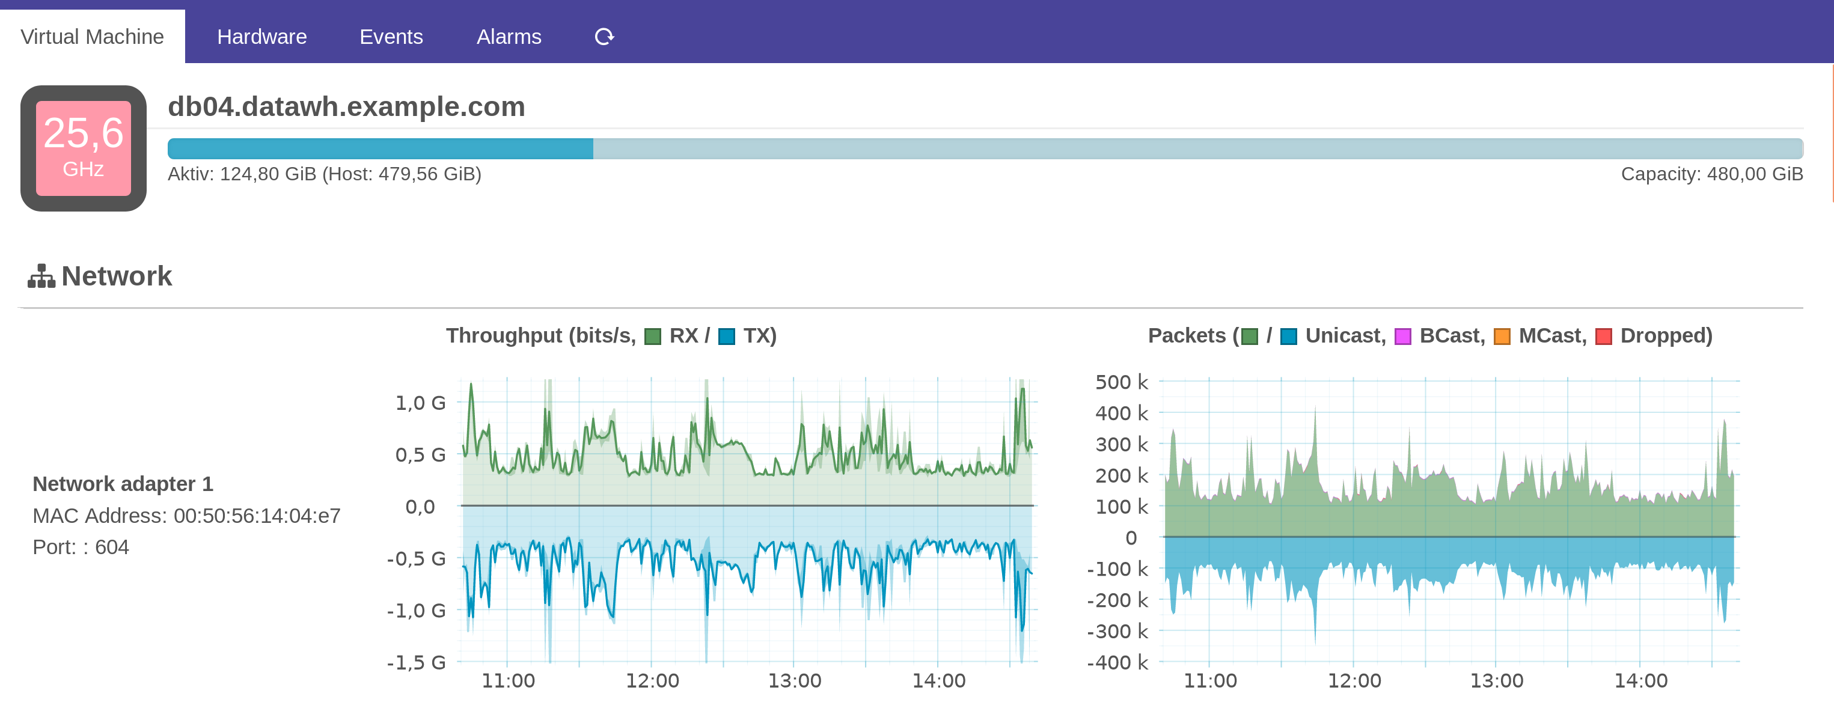Switch to the Hardware tab

point(261,36)
